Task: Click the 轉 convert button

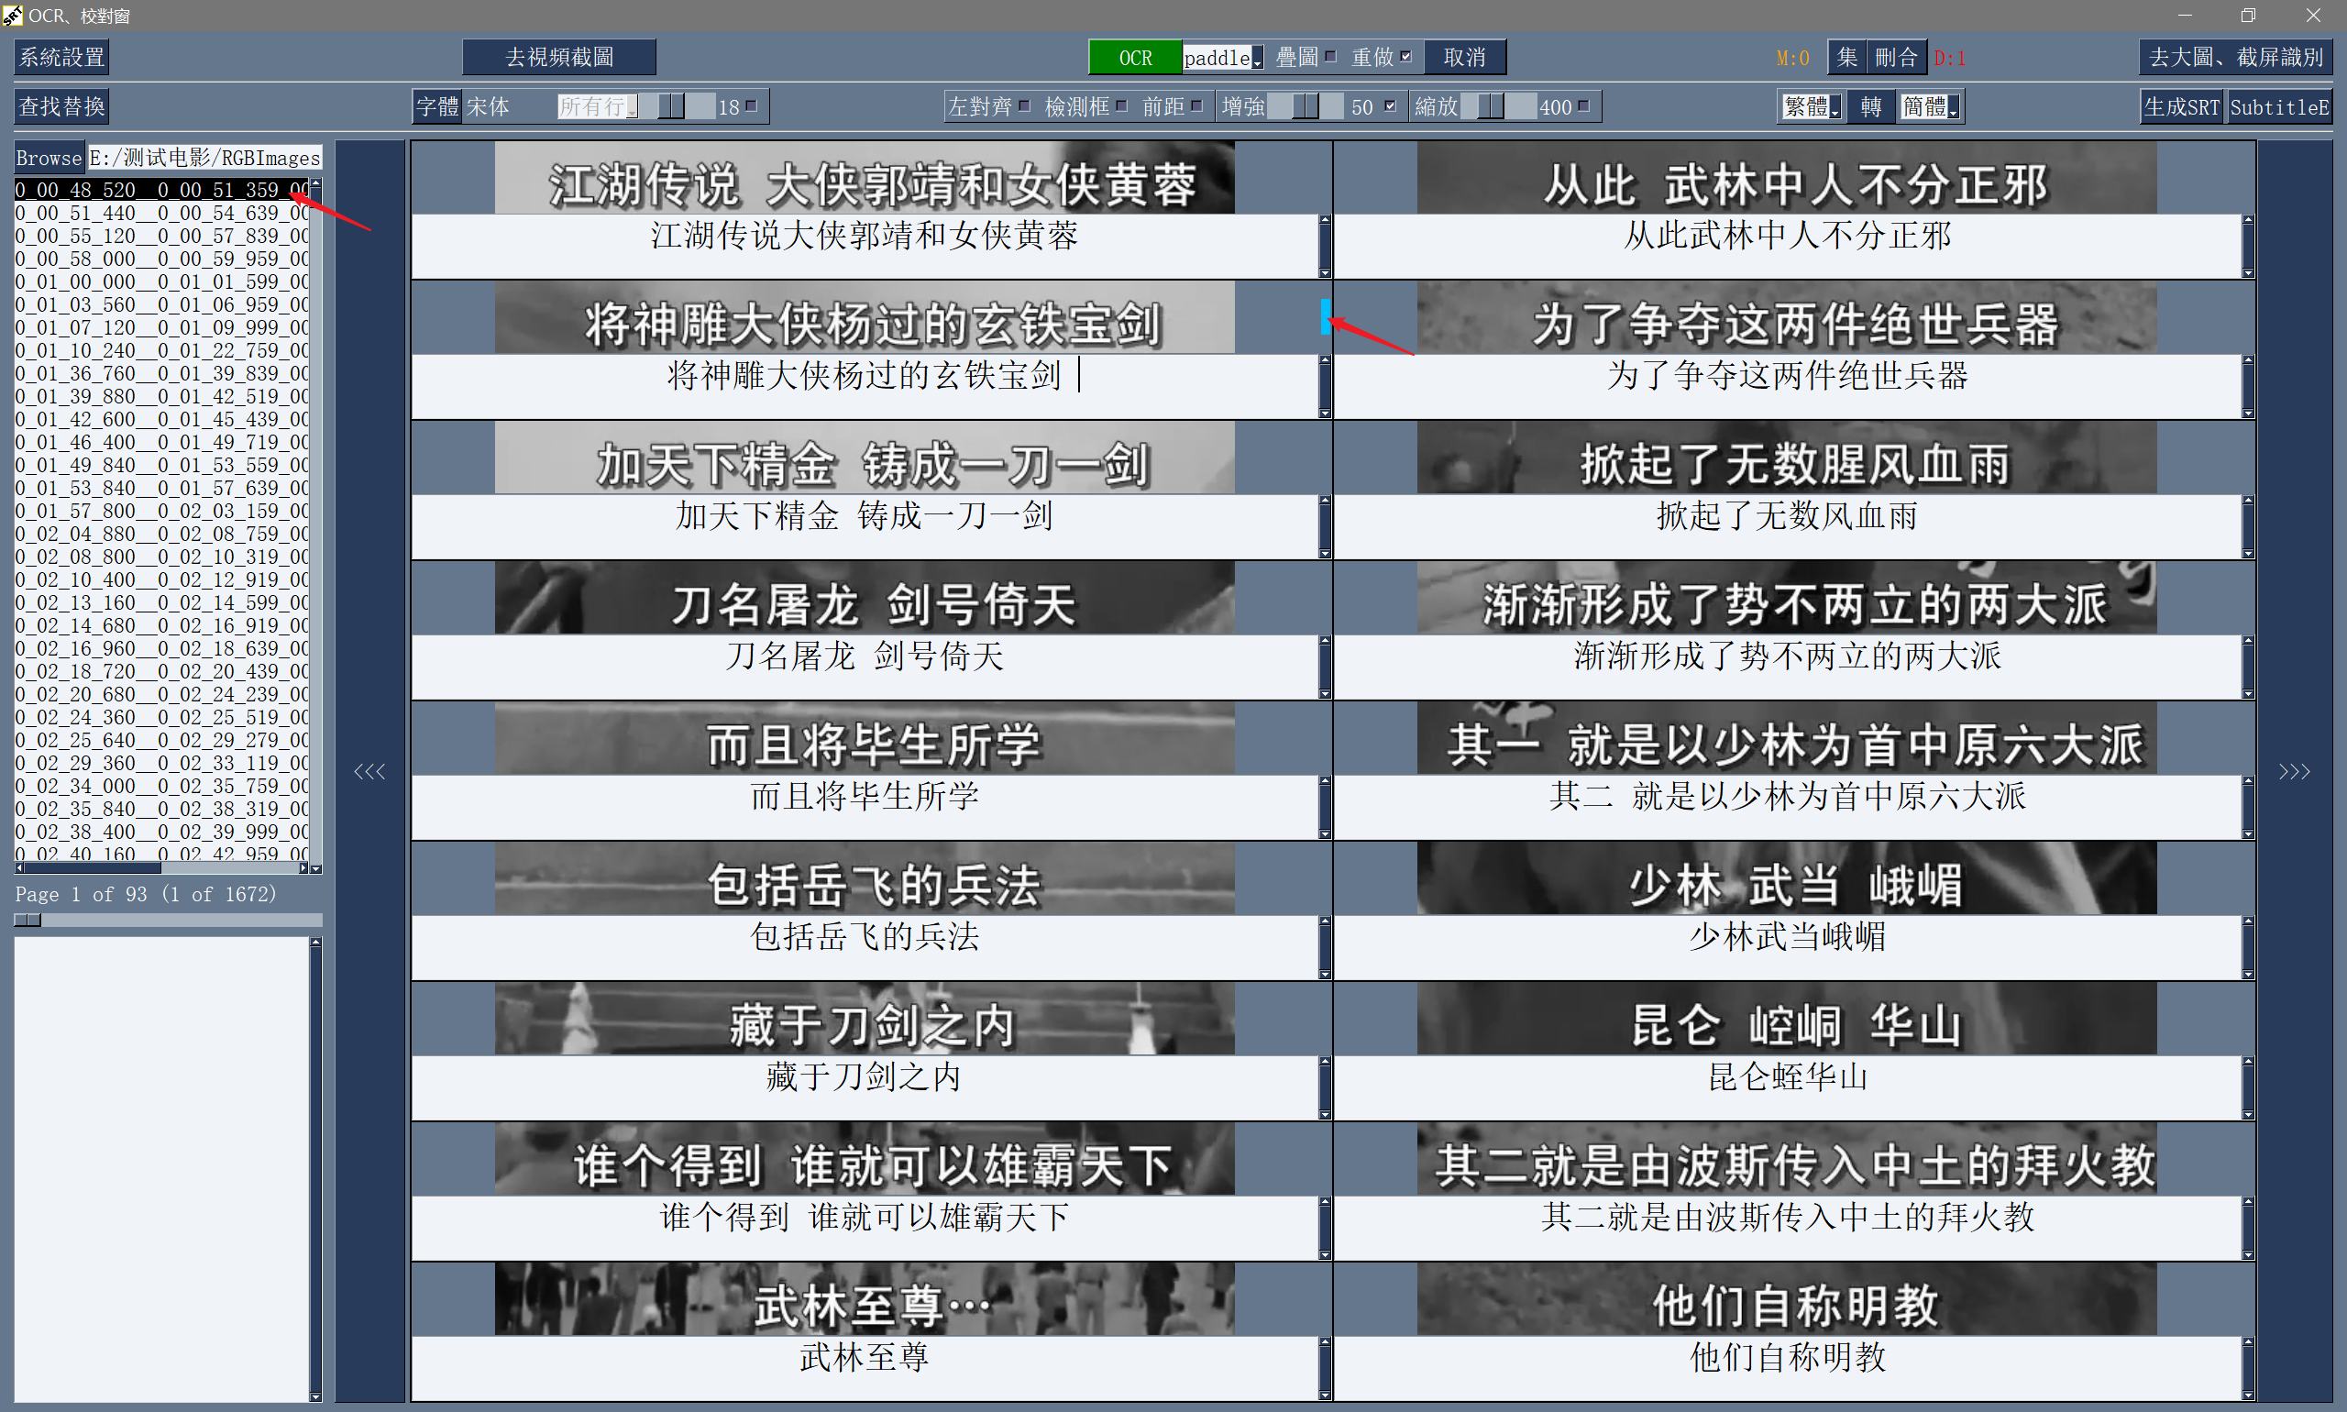Action: (x=1869, y=106)
